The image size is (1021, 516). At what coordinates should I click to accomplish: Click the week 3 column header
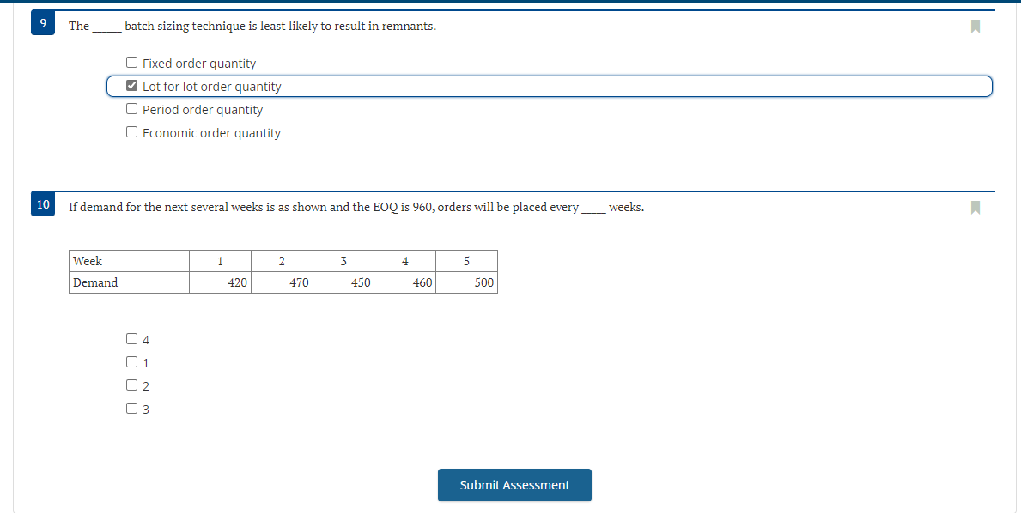point(343,260)
